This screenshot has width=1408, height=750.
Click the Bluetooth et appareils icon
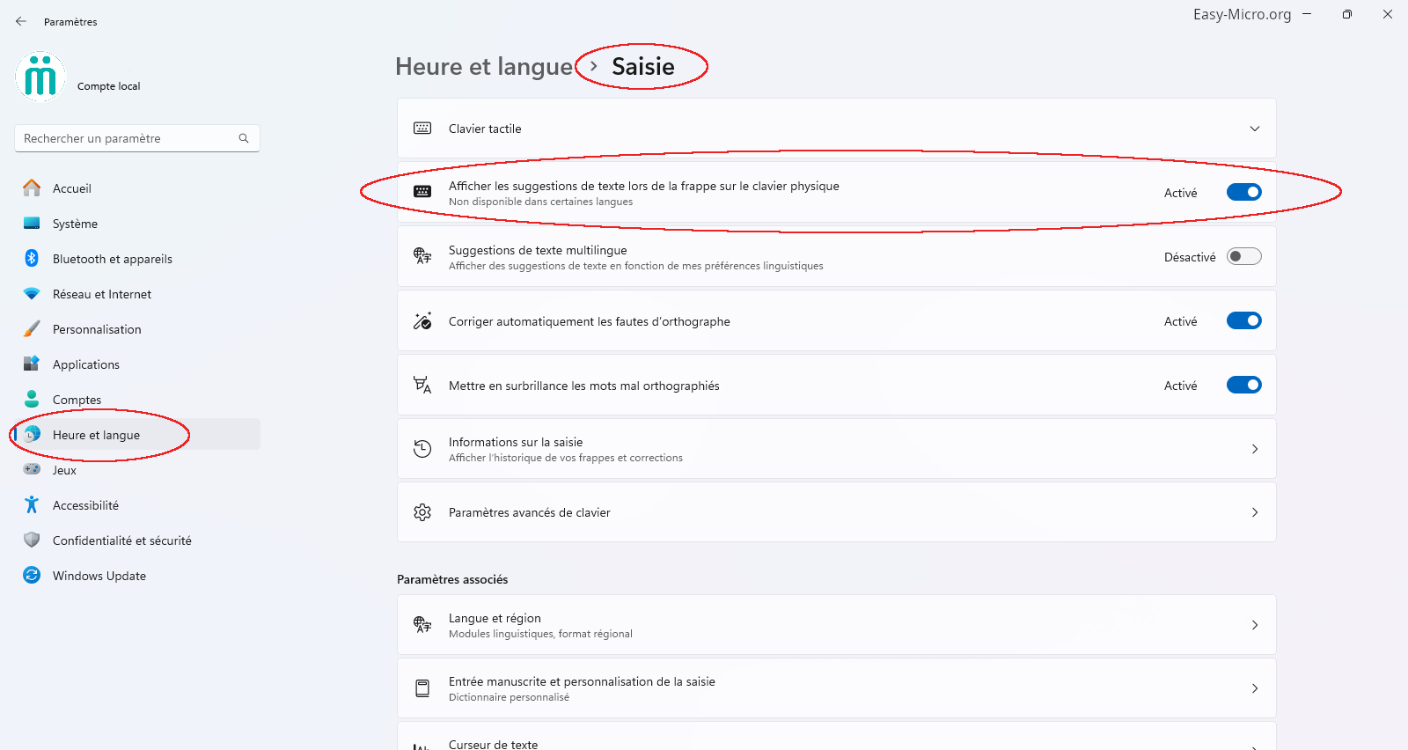tap(32, 258)
